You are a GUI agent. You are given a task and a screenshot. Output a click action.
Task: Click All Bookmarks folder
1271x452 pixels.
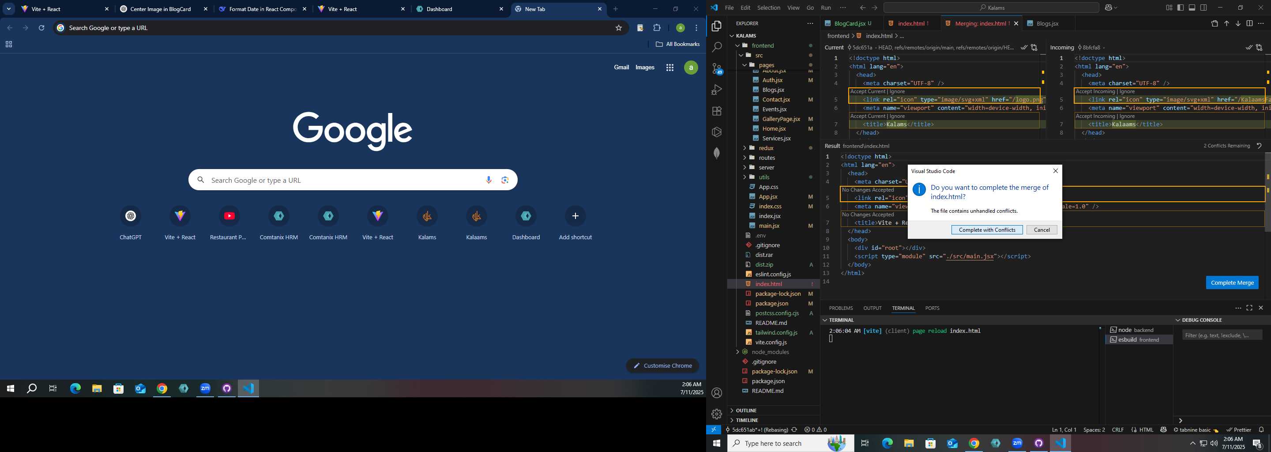(677, 45)
